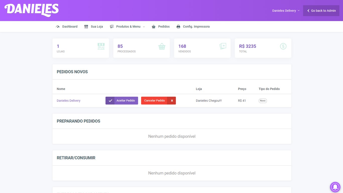This screenshot has height=193, width=343.
Task: Click the X icon on Cancelar Pedido
Action: click(x=172, y=101)
